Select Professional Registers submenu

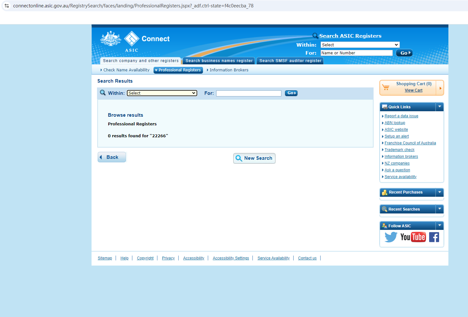[178, 70]
